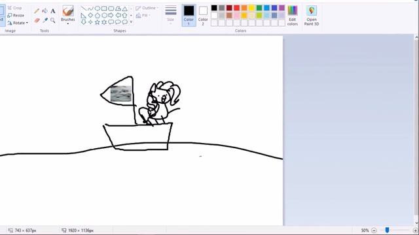Choose the red palette swatch
This screenshot has height=235, width=419.
click(x=236, y=8)
